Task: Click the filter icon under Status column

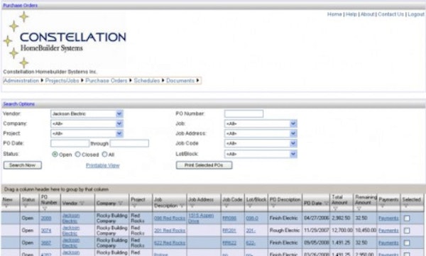Action: pos(25,206)
